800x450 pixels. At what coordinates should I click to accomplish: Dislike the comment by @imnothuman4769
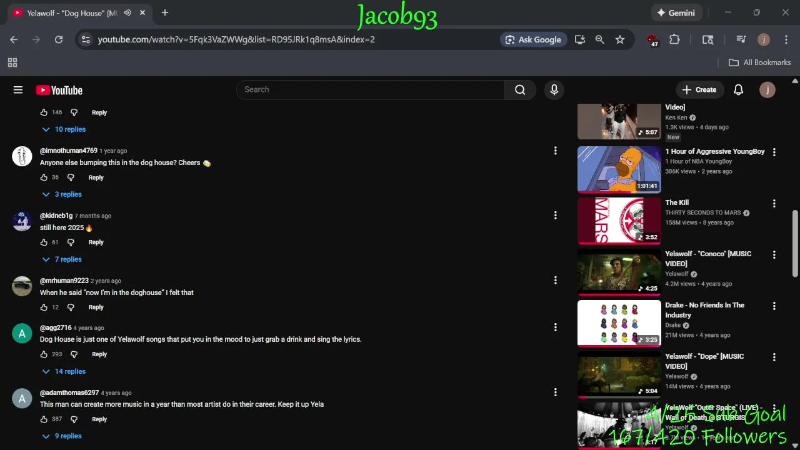point(71,177)
